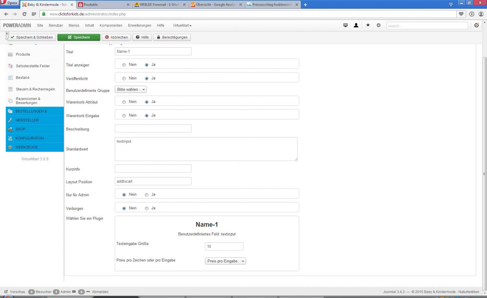Click the star favorites icon in admin bar
This screenshot has width=487, height=298.
click(x=368, y=25)
